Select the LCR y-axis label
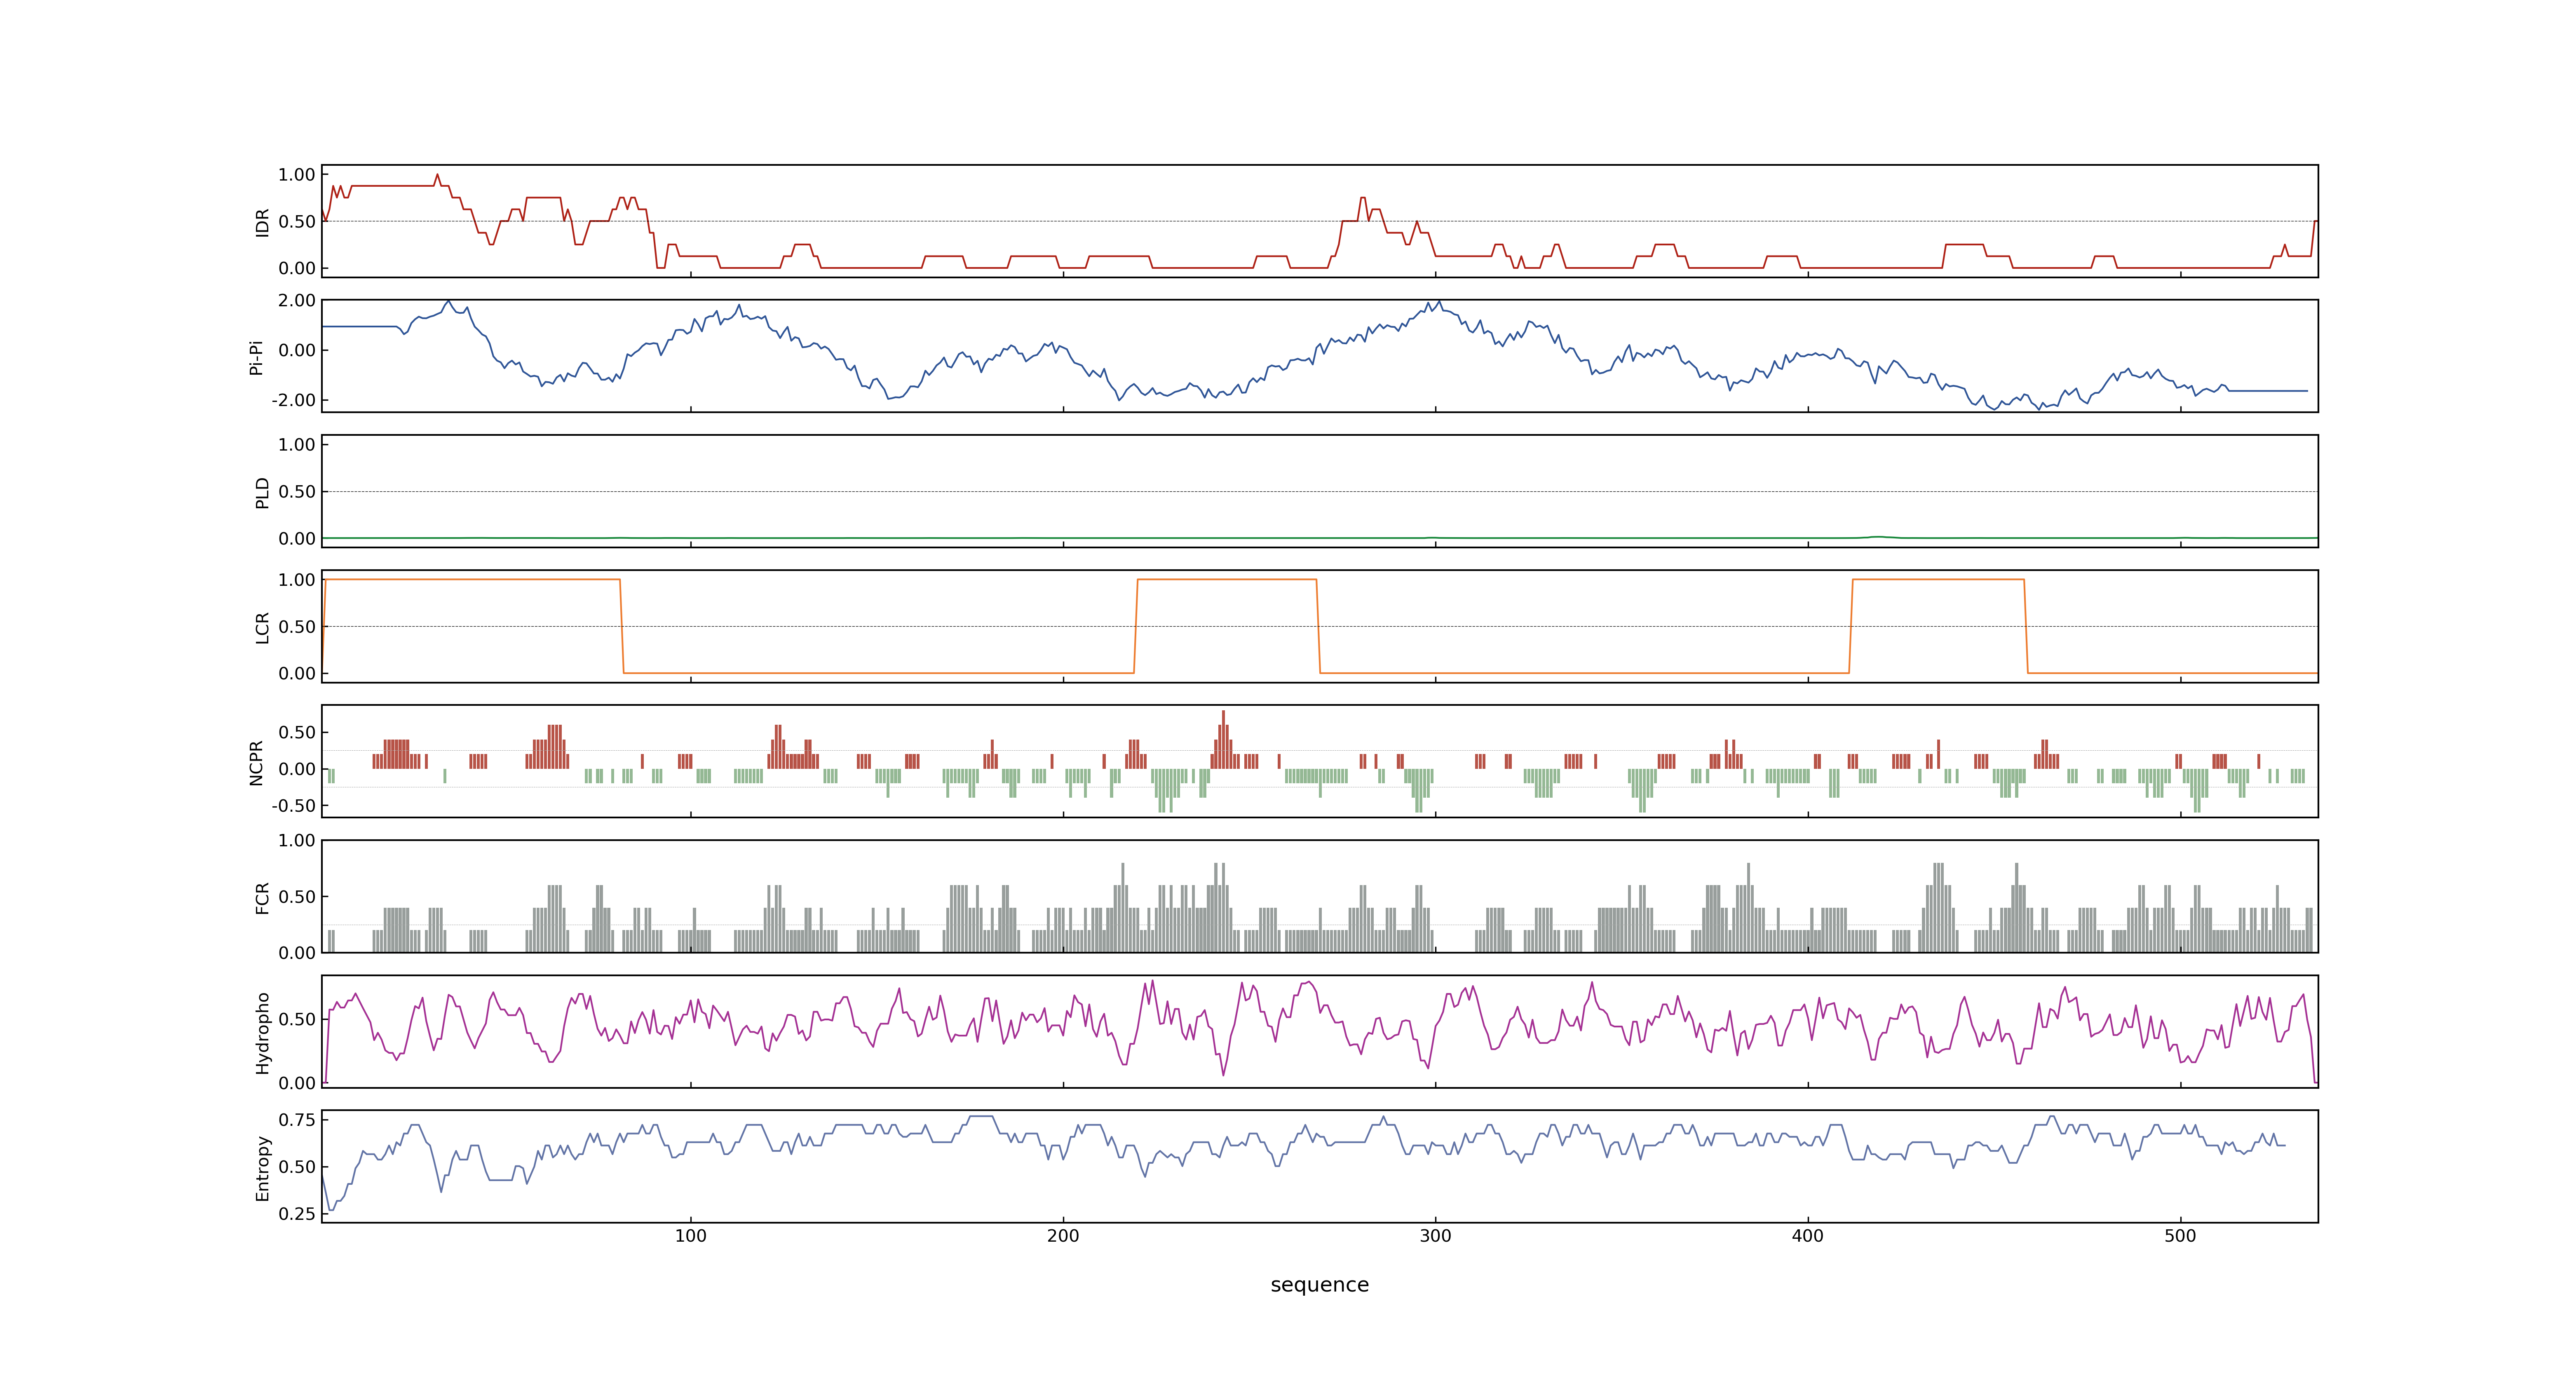This screenshot has height=1374, width=2576. point(262,627)
